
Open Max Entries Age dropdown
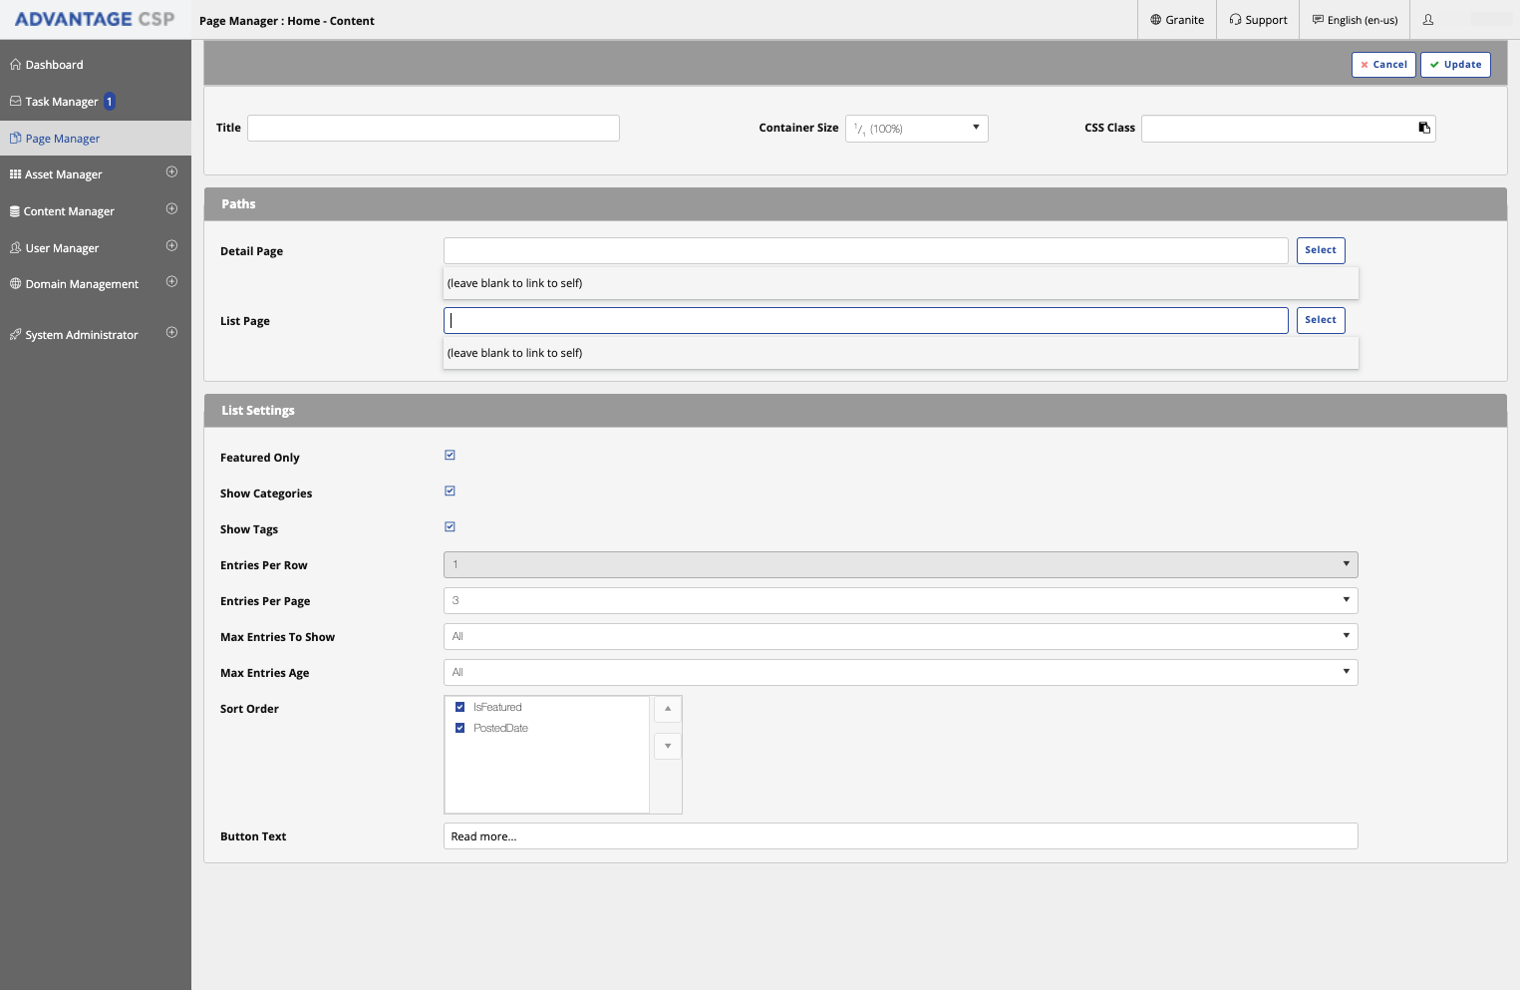pos(901,672)
